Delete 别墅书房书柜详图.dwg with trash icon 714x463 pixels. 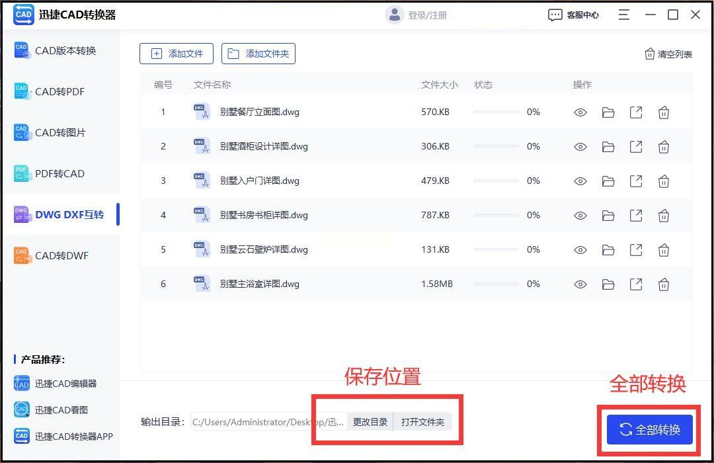(x=664, y=216)
